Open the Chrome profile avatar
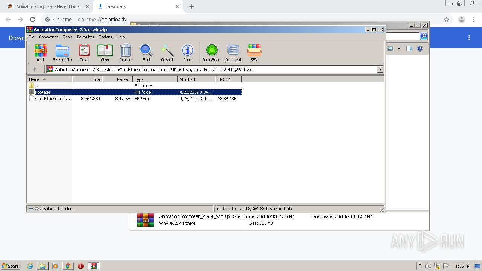Viewport: 482px width, 271px height. (x=462, y=20)
